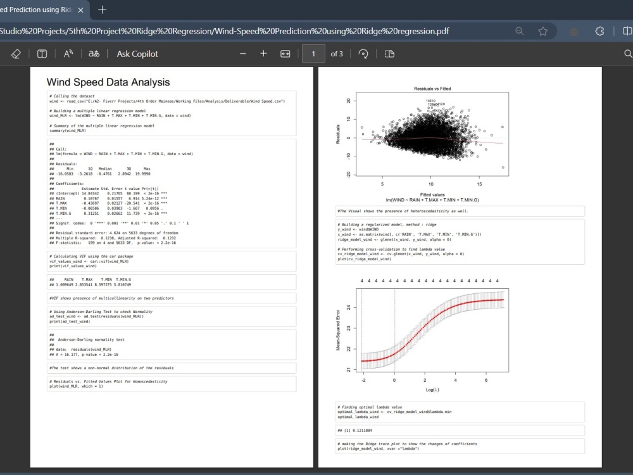Zoom in using the plus button
The image size is (633, 475).
click(264, 54)
